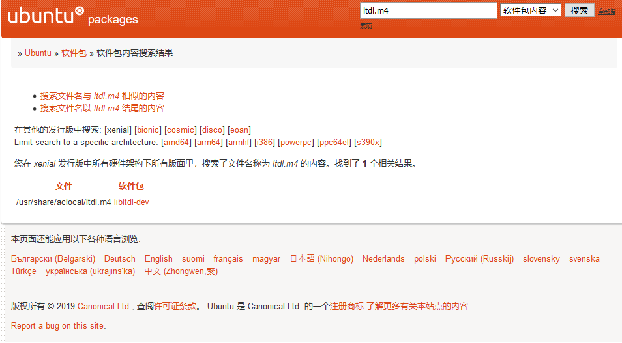This screenshot has height=343, width=622.
Task: Switch page language to українська (ukrajins'ka)
Action: click(x=91, y=271)
